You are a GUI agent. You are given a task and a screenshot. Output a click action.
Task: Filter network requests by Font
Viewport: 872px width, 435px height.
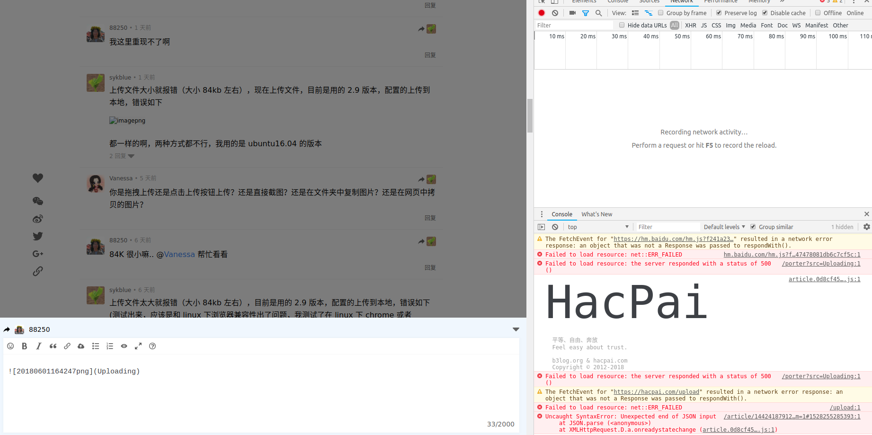[767, 25]
